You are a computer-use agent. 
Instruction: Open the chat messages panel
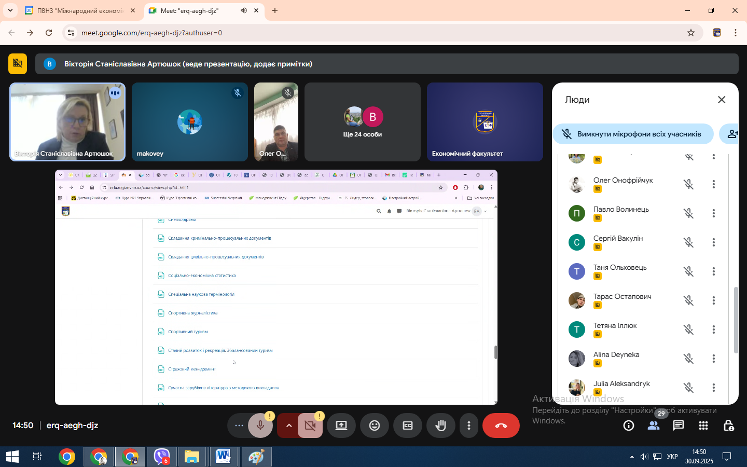pyautogui.click(x=678, y=425)
